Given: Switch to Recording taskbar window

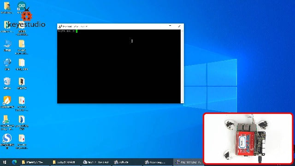Looking at the screenshot, I should click(x=157, y=162).
